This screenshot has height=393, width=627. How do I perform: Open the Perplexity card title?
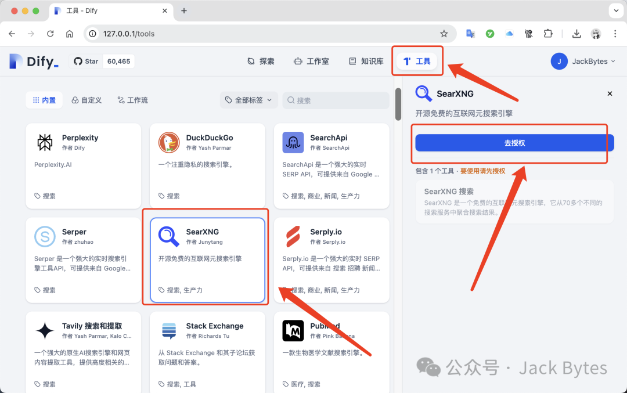click(x=80, y=138)
